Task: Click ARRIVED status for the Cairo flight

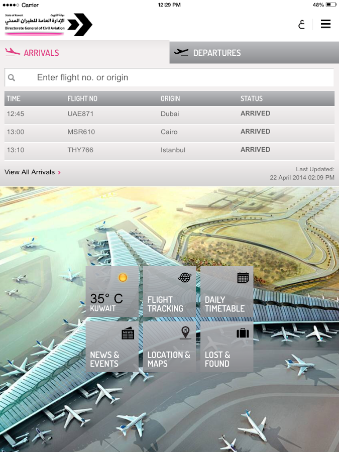Action: point(256,132)
